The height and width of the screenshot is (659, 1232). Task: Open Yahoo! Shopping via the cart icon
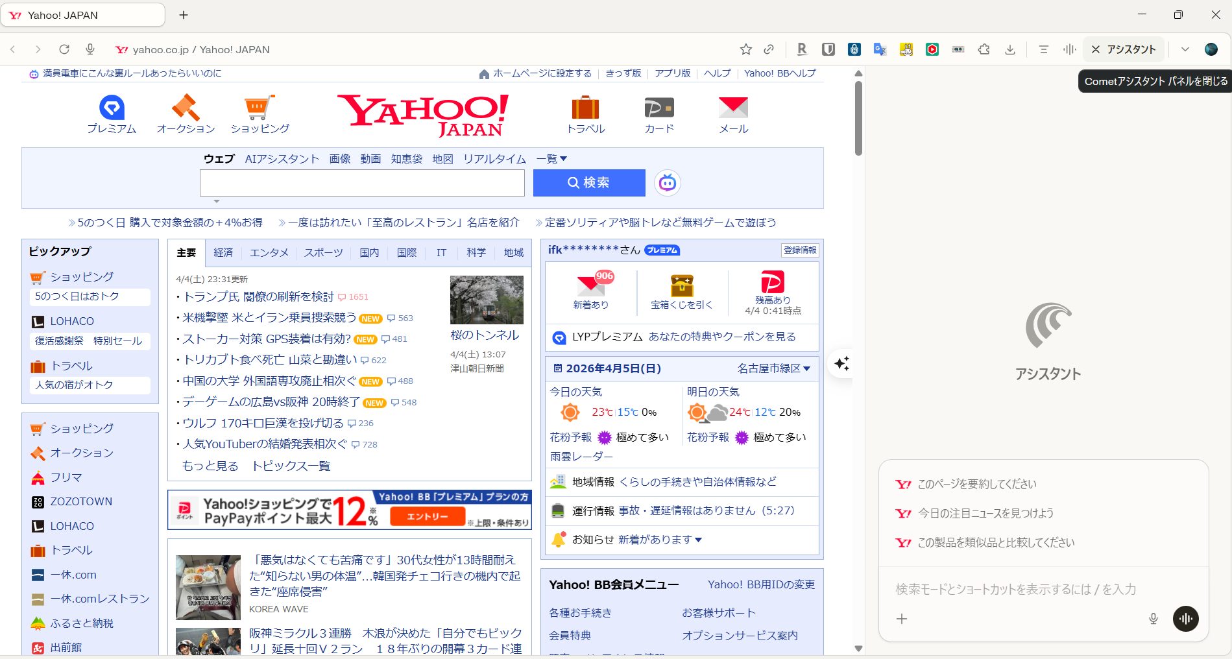[259, 107]
